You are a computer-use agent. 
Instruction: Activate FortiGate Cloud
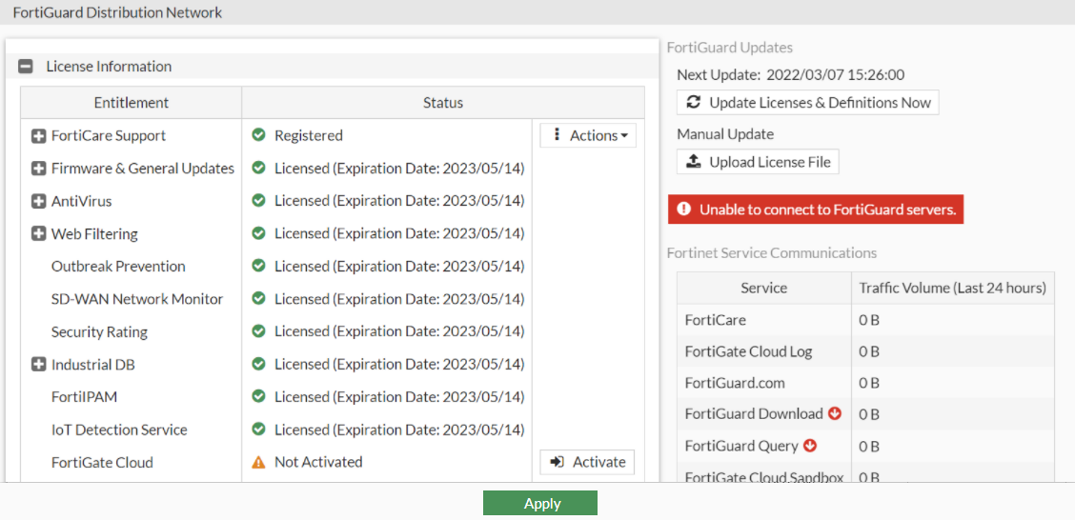(587, 462)
